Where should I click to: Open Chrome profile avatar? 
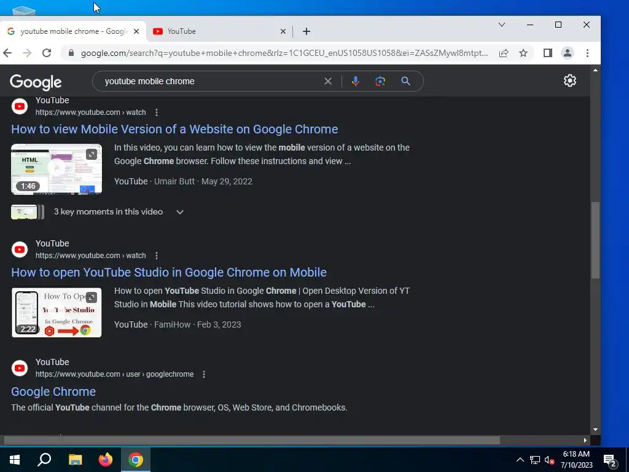[x=567, y=53]
